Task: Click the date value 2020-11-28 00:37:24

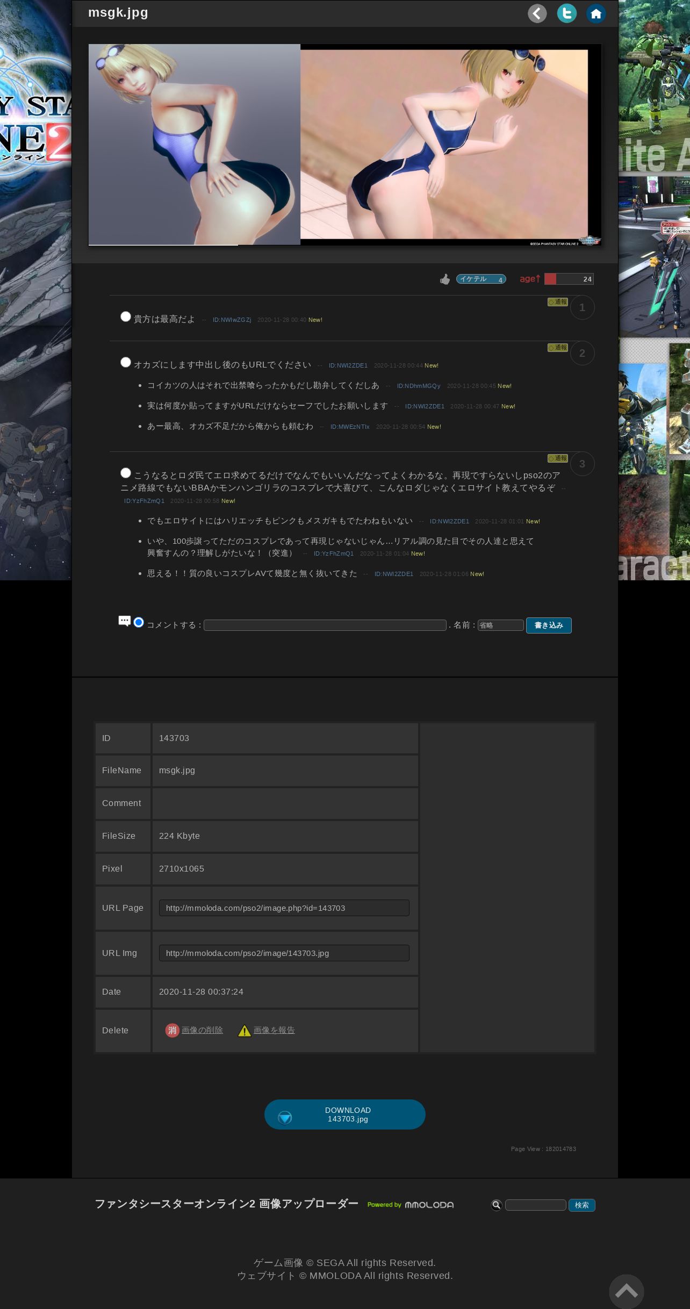Action: coord(201,991)
